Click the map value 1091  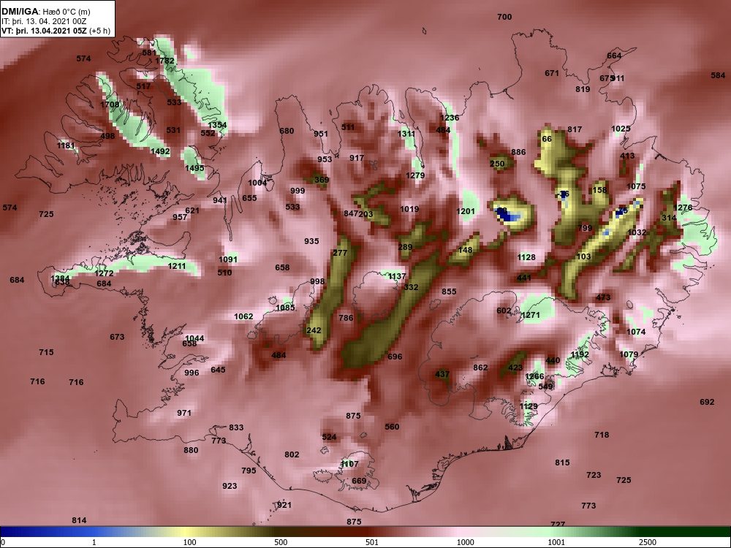(x=228, y=260)
